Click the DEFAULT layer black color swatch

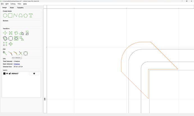(4, 73)
